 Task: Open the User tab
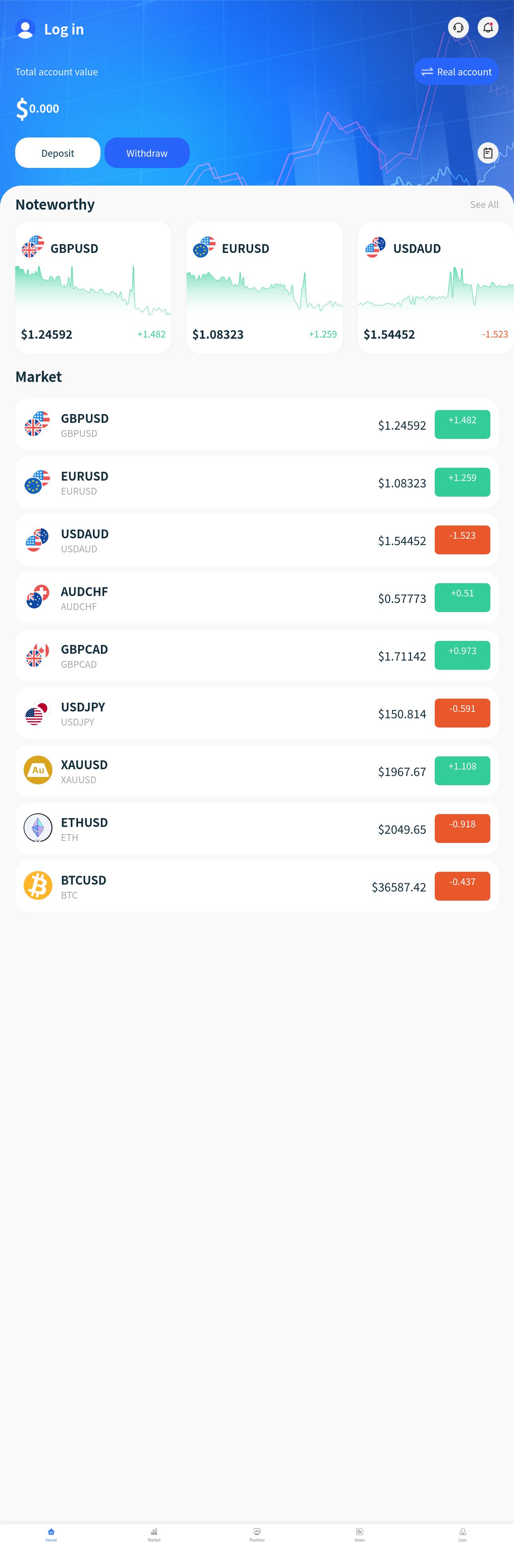tap(462, 1534)
